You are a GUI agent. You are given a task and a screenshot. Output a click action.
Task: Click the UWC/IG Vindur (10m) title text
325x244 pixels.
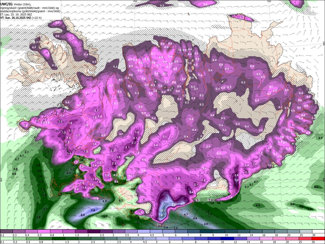click(x=16, y=4)
